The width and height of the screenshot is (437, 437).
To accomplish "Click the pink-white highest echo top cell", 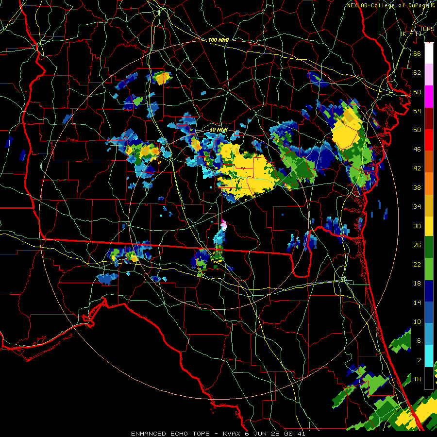I will click(x=224, y=225).
